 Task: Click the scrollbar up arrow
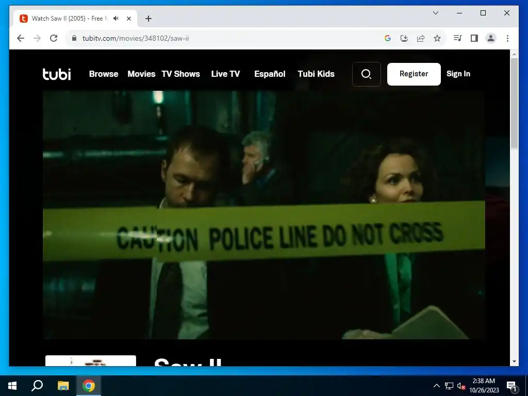(x=514, y=54)
